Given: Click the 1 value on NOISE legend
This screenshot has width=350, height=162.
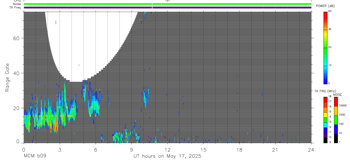Looking at the screenshot, I should (340, 142).
